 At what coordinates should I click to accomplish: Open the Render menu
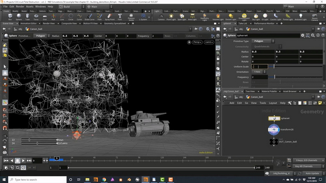[x=20, y=7]
